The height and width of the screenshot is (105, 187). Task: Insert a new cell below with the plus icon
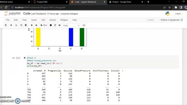coord(11,25)
